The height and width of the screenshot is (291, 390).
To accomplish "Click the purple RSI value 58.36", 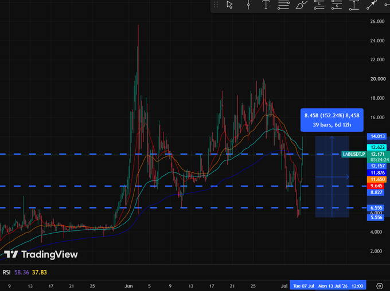I will pos(22,272).
